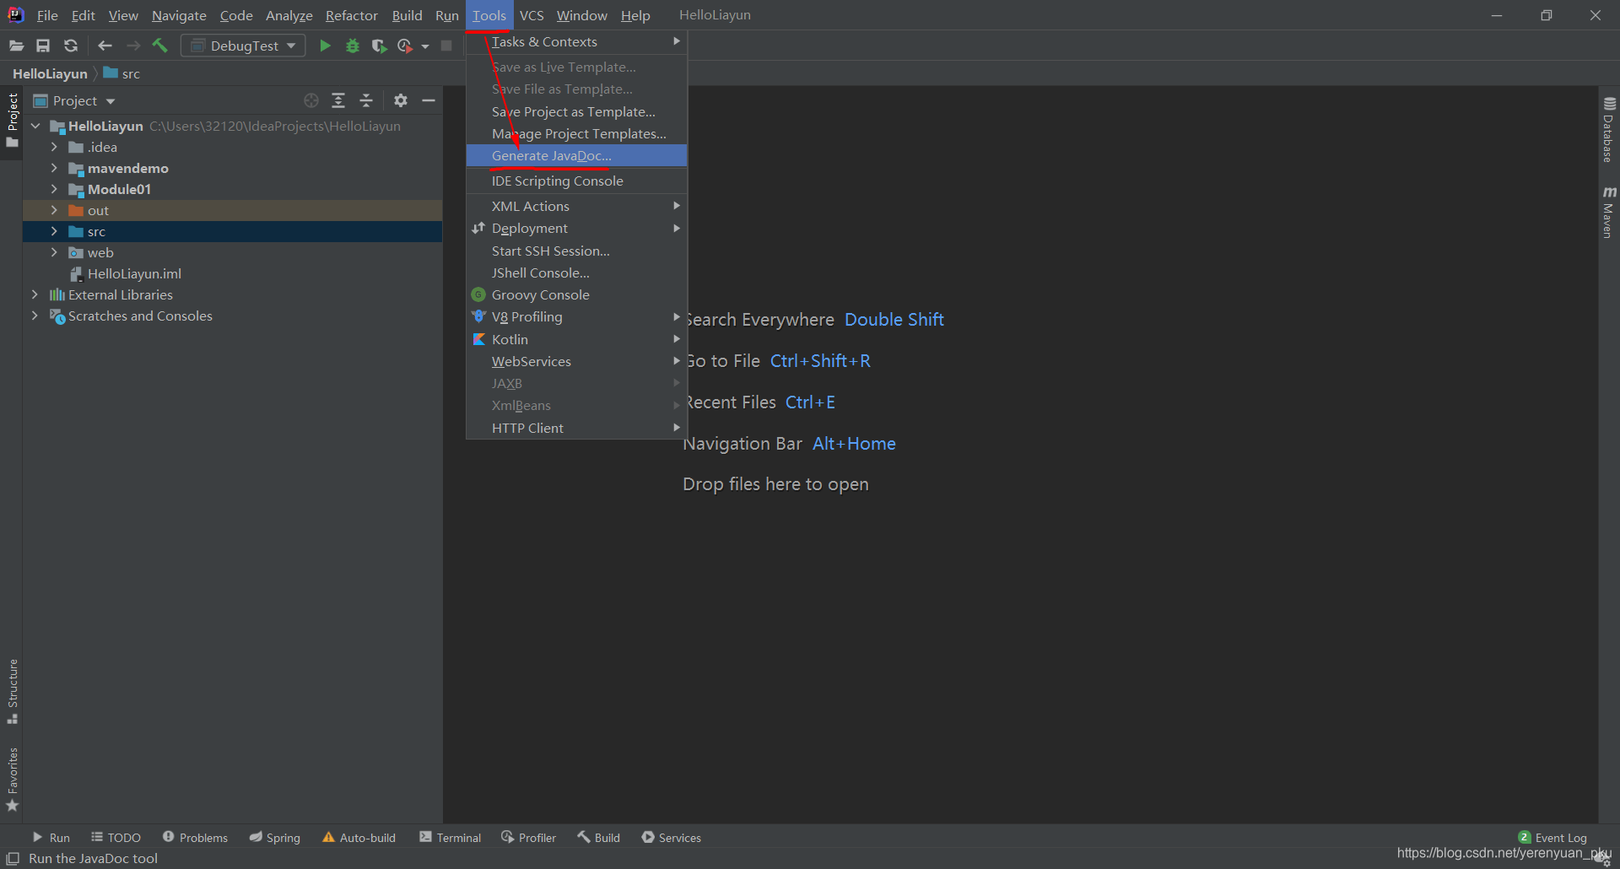The width and height of the screenshot is (1620, 869).
Task: Open the Run tool window tab
Action: coord(51,837)
